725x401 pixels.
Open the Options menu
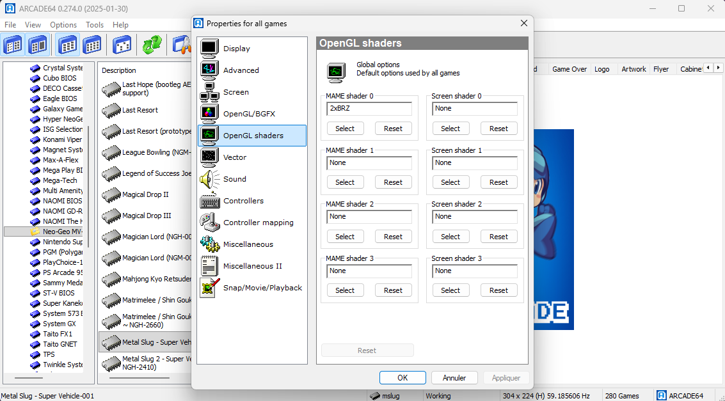(x=63, y=25)
